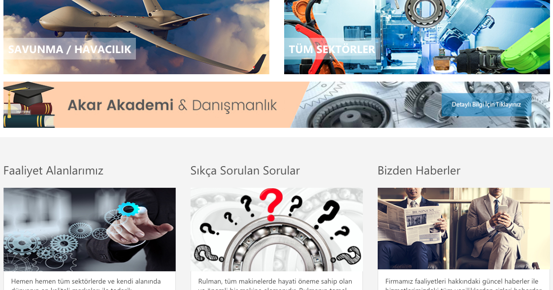Open the SAVUNMA / HAVACILIK sector banner
Viewport: 553px width, 290px height.
point(69,49)
